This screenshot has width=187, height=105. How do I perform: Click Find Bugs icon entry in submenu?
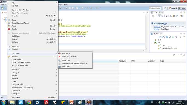[59, 53]
